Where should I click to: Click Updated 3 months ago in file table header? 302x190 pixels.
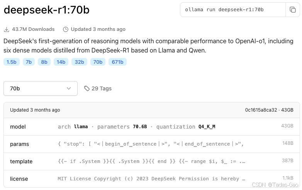pyautogui.click(x=35, y=110)
